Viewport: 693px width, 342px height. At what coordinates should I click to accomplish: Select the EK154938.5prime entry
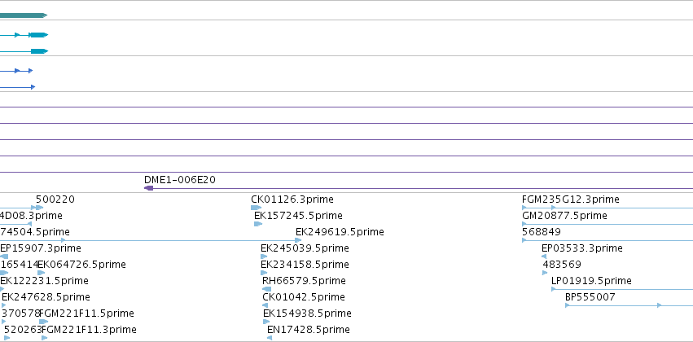(307, 313)
